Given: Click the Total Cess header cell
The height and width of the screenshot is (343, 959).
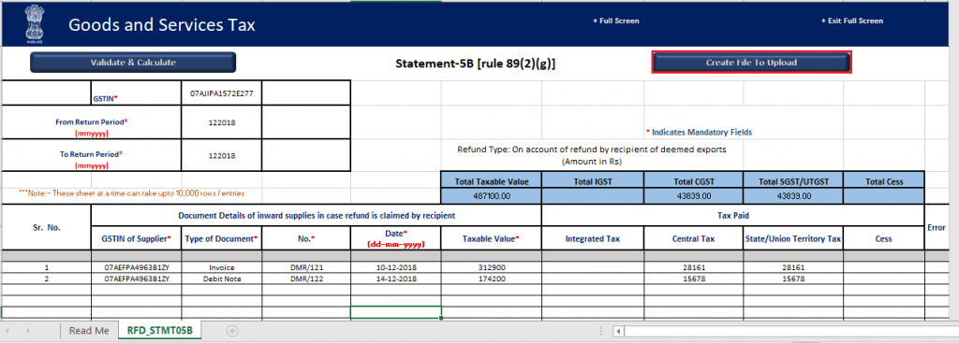Looking at the screenshot, I should point(884,180).
